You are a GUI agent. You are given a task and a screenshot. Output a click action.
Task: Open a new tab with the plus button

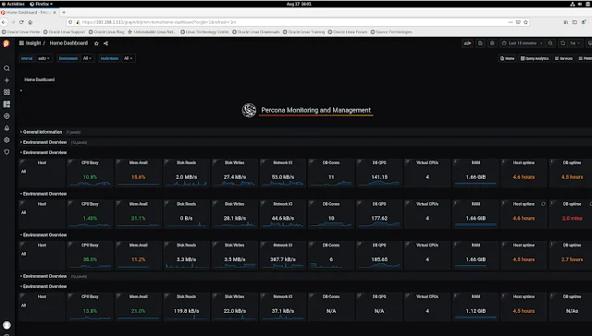coord(64,12)
